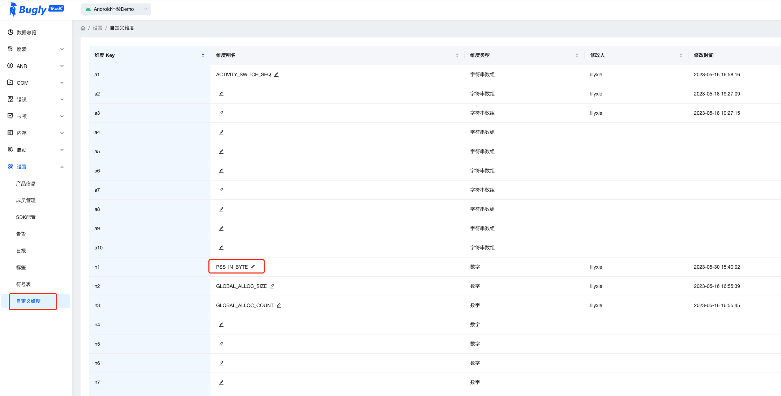781x396 pixels.
Task: Open 标签 settings page
Action: (x=21, y=267)
